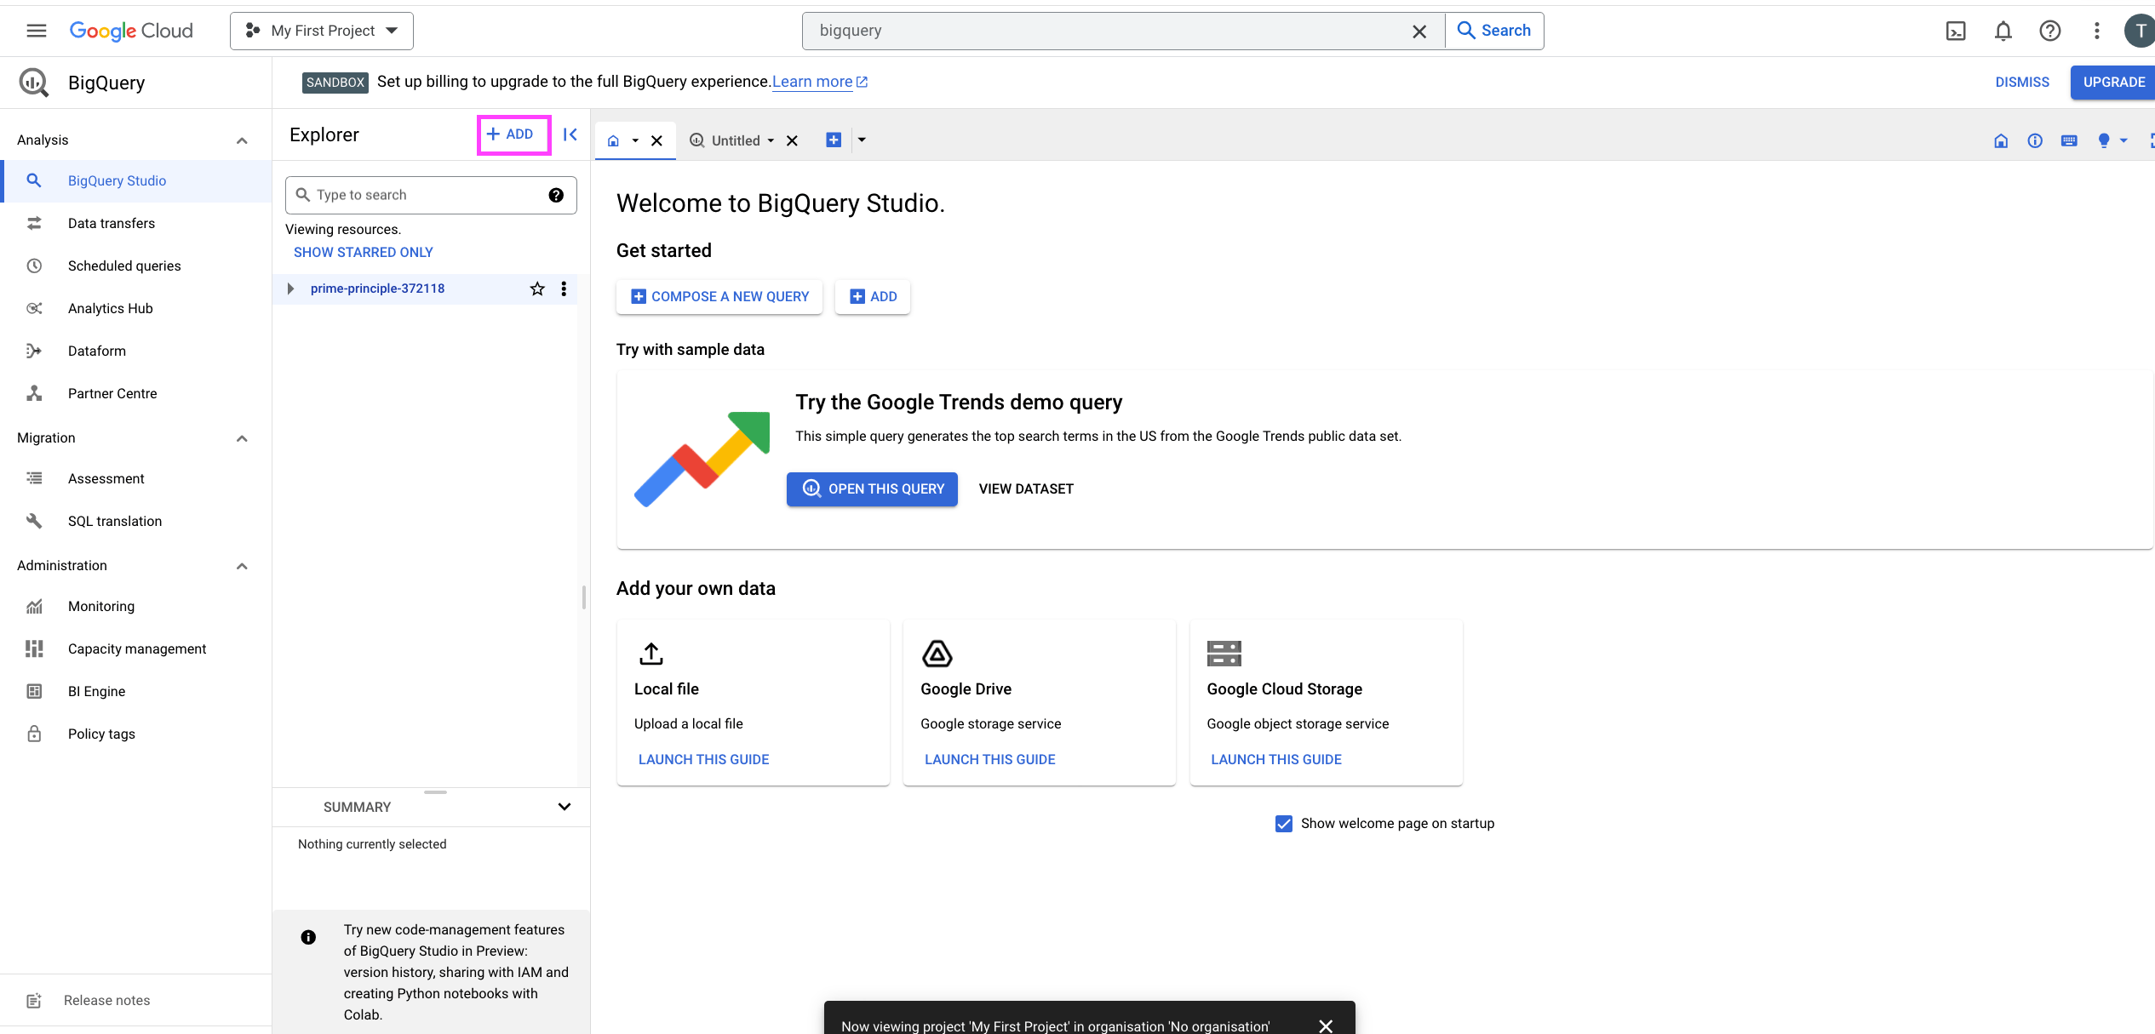Open BigQuery Studio in the sidebar
The height and width of the screenshot is (1034, 2155).
click(x=136, y=181)
